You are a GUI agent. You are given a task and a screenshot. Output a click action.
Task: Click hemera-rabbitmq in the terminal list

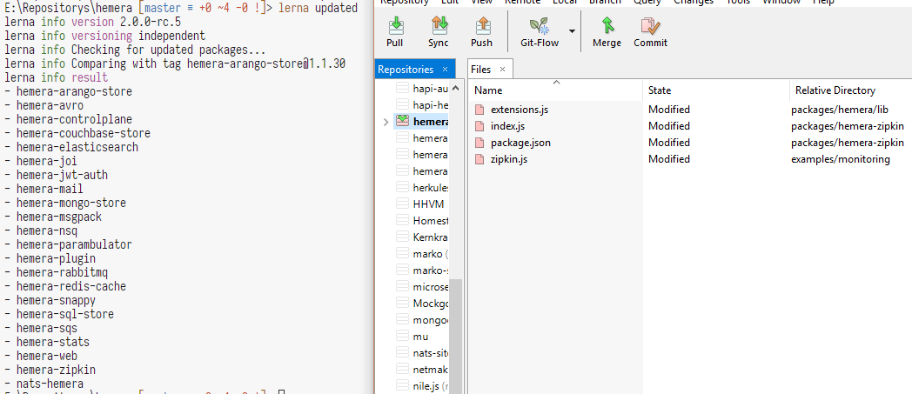[x=63, y=272]
